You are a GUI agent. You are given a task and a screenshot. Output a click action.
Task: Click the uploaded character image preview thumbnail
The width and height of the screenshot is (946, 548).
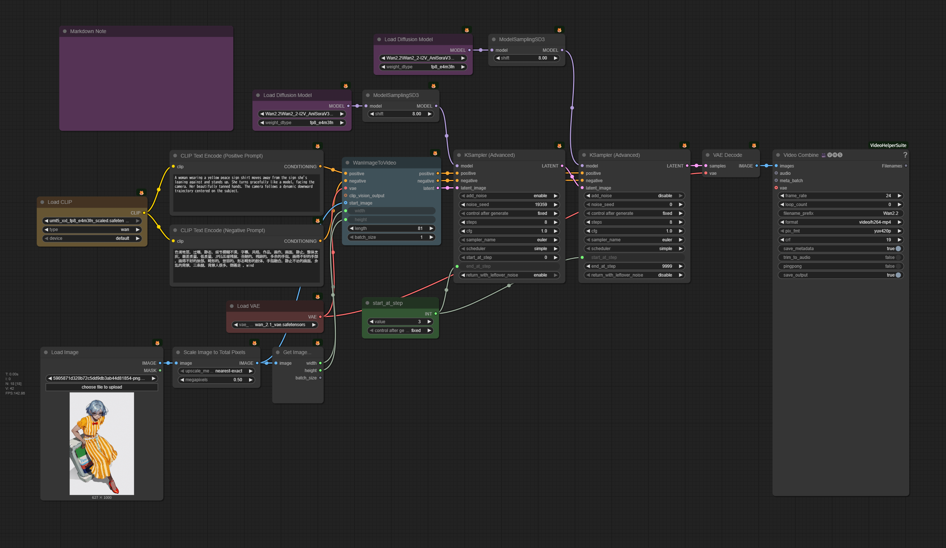click(102, 444)
